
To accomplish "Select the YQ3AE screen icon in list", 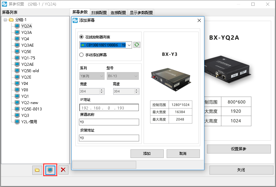I will click(17, 45).
